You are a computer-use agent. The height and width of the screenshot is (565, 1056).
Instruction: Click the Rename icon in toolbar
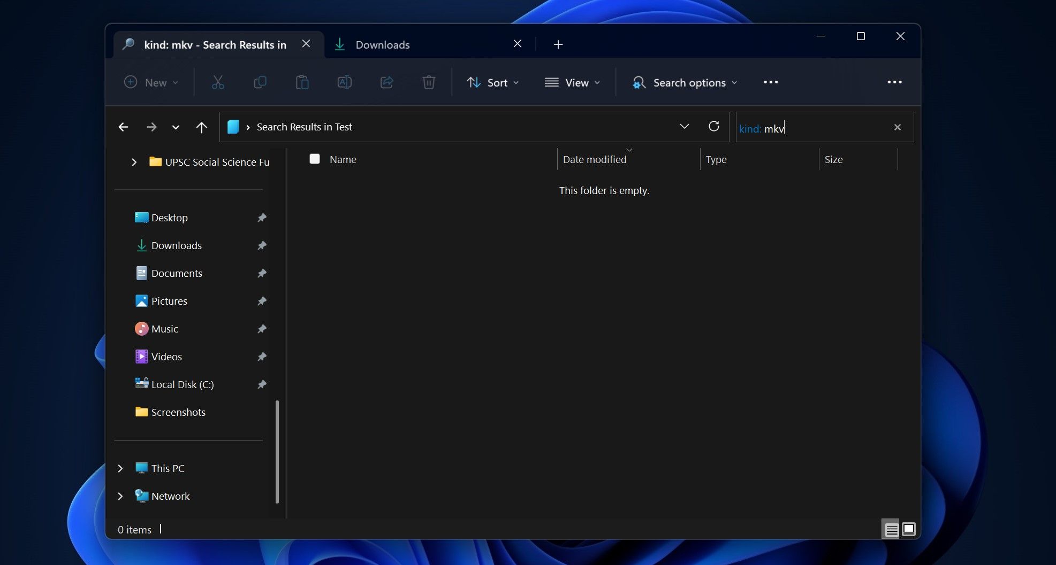click(x=344, y=82)
